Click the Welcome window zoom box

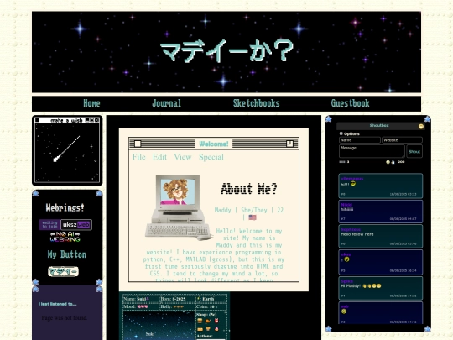289,144
